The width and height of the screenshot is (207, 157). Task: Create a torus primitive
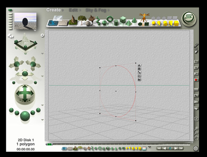pyautogui.click(x=110, y=19)
